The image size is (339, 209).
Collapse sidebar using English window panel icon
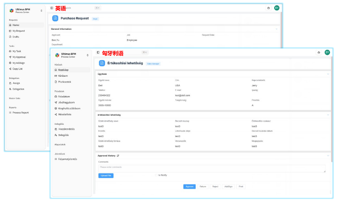52,8
